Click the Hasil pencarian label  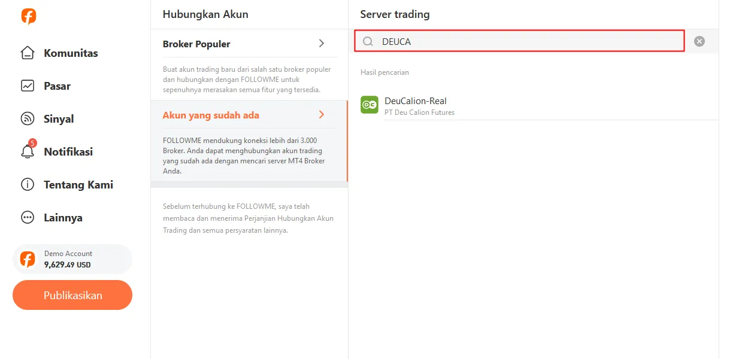coord(384,72)
